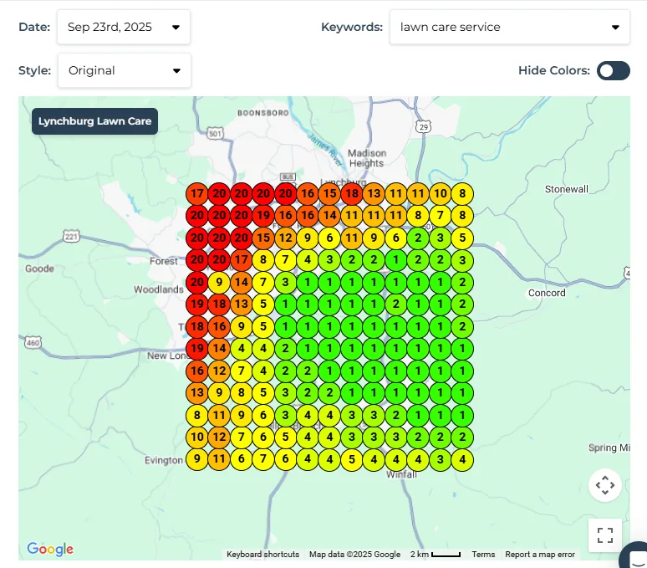Click the BOONSBORO map label

[262, 113]
